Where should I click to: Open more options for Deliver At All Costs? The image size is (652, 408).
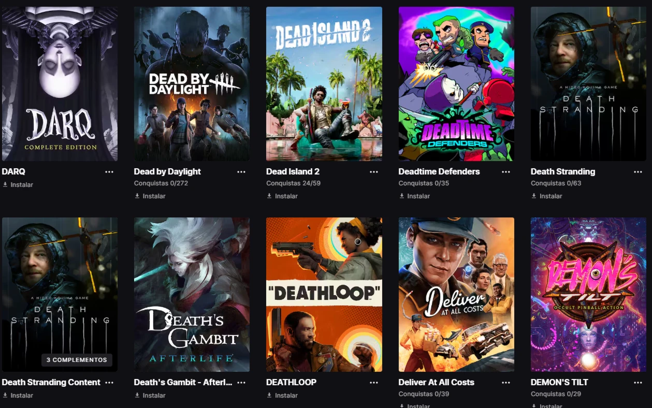pos(506,383)
